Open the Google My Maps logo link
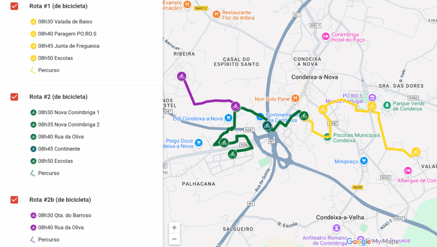This screenshot has height=247, width=437. click(x=373, y=242)
